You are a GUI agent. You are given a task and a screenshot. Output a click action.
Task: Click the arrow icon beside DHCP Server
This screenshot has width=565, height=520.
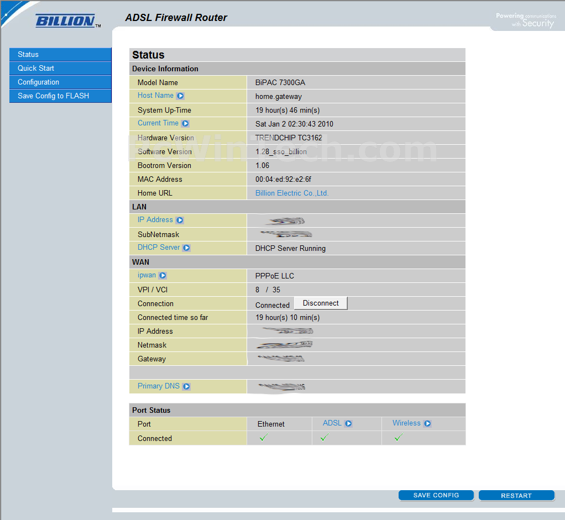pyautogui.click(x=186, y=248)
